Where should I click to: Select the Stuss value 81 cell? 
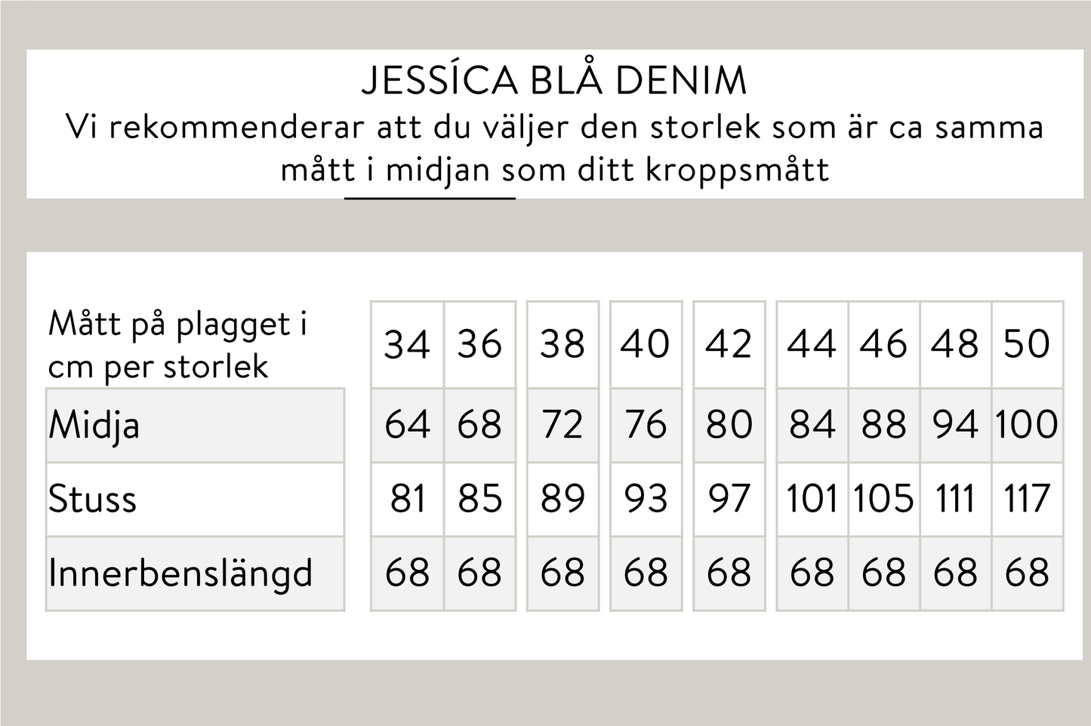tap(407, 499)
